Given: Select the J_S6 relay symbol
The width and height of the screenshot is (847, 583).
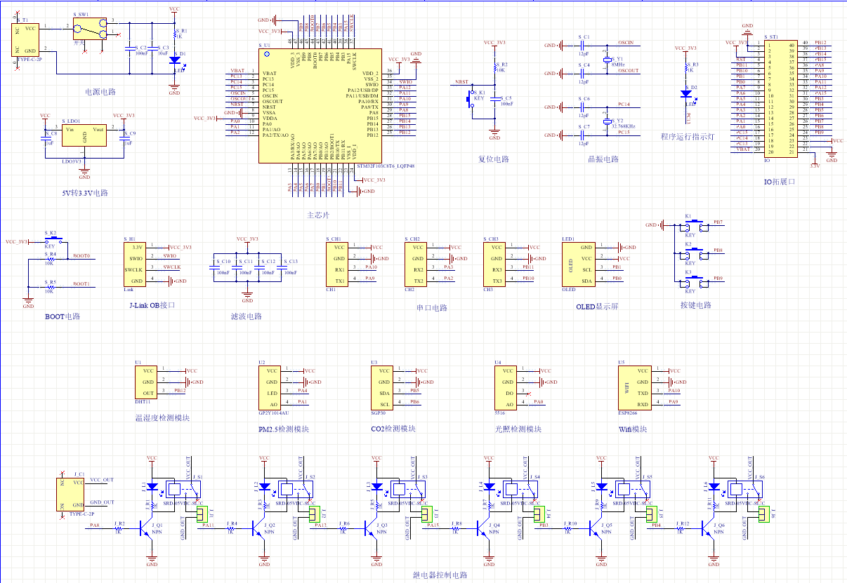Looking at the screenshot, I should 744,489.
